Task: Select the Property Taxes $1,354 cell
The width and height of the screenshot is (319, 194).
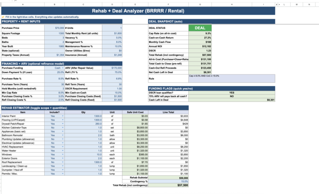Action: pyautogui.click(x=54, y=55)
